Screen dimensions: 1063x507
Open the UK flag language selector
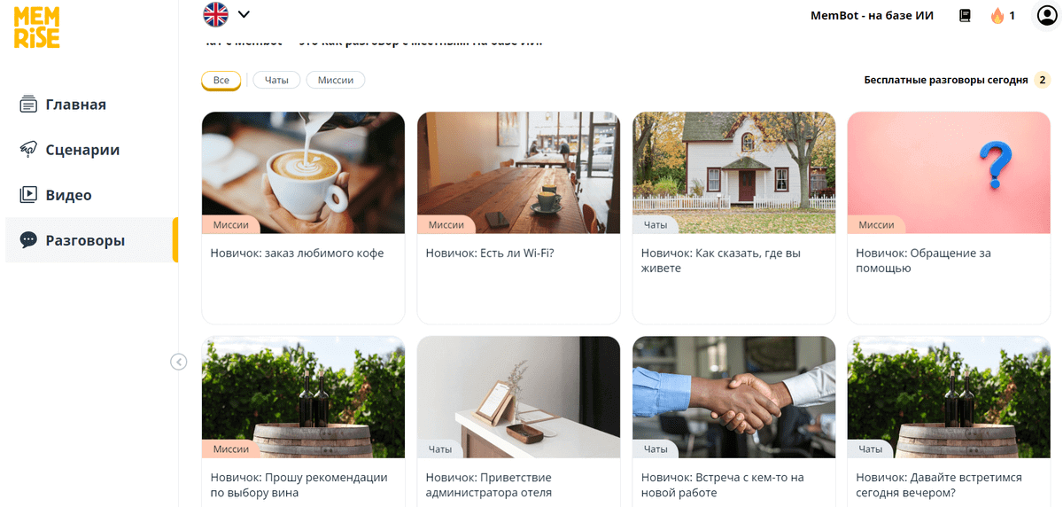click(x=215, y=14)
